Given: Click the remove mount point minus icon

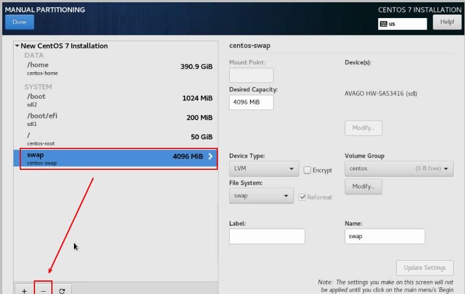Looking at the screenshot, I should tap(43, 290).
